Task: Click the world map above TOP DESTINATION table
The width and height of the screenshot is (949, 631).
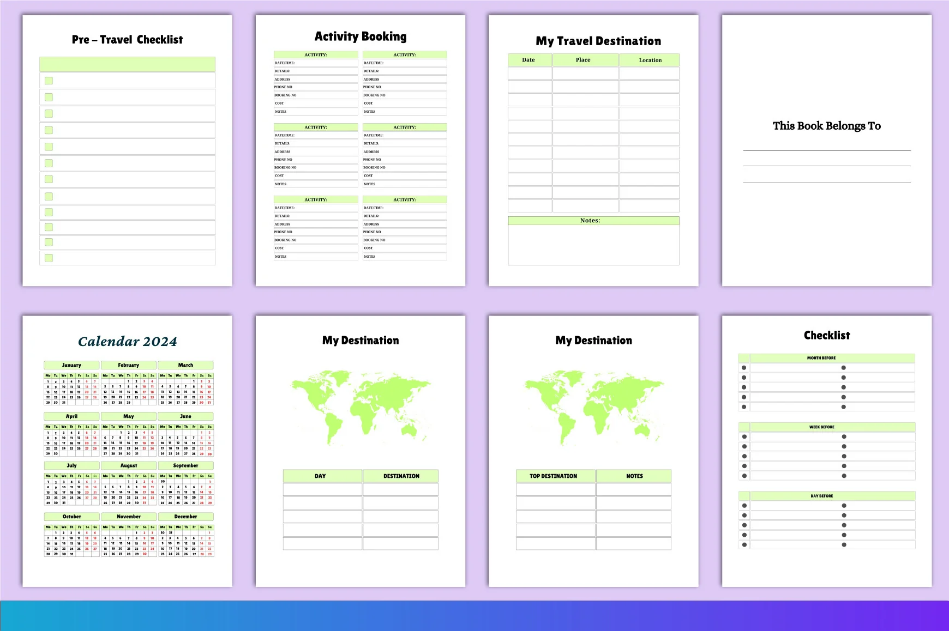Action: (594, 407)
